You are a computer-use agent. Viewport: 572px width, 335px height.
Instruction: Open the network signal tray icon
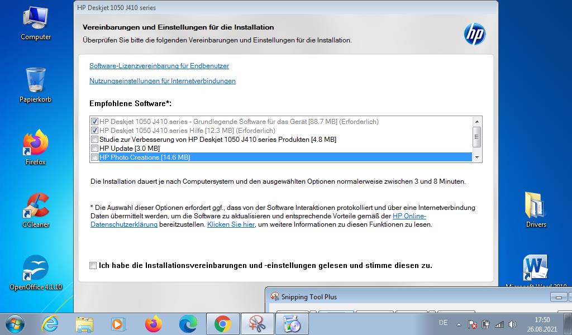tap(499, 324)
